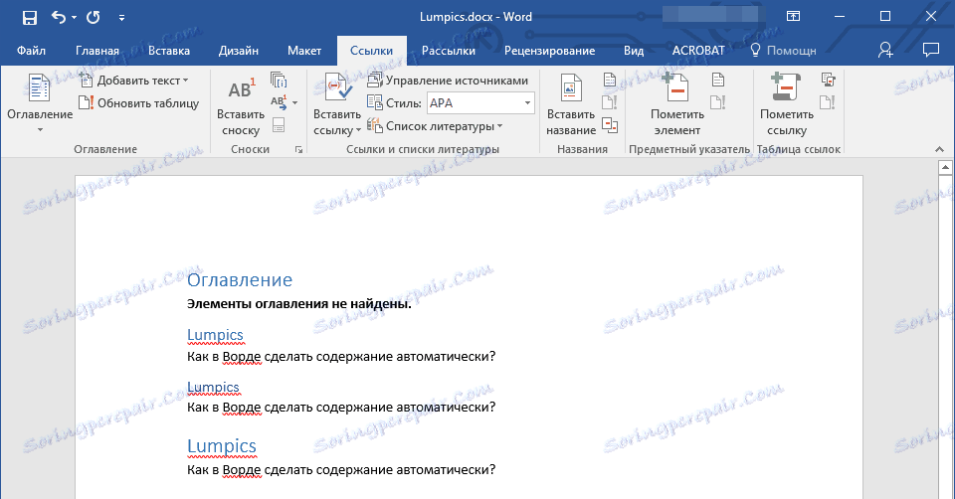Undo the last action
The height and width of the screenshot is (499, 955).
[59, 17]
